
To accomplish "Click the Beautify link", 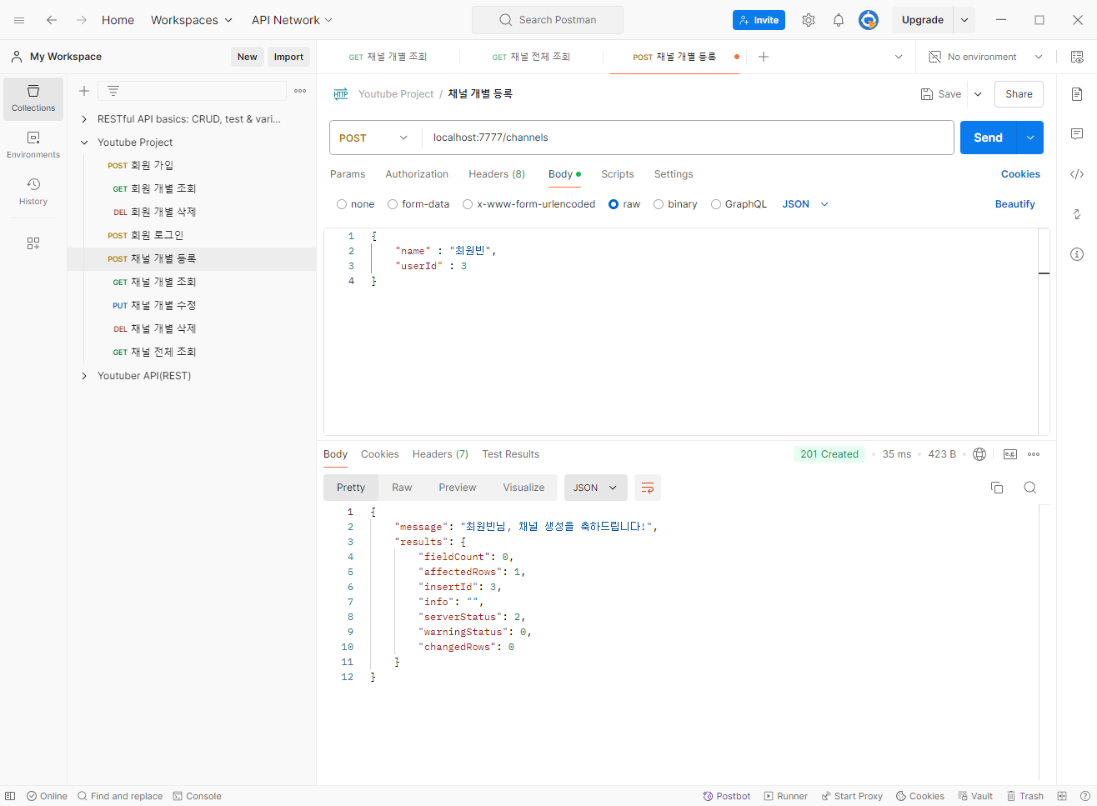I will pos(1015,204).
